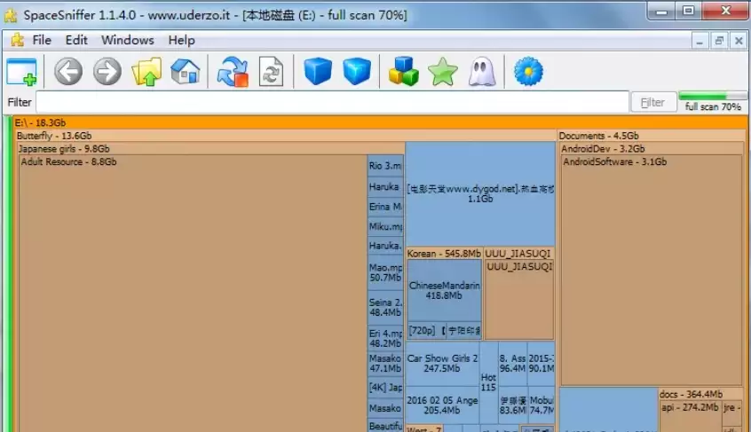Toggle the ghost free-space icon
Screen dimensions: 751x432
pos(482,72)
